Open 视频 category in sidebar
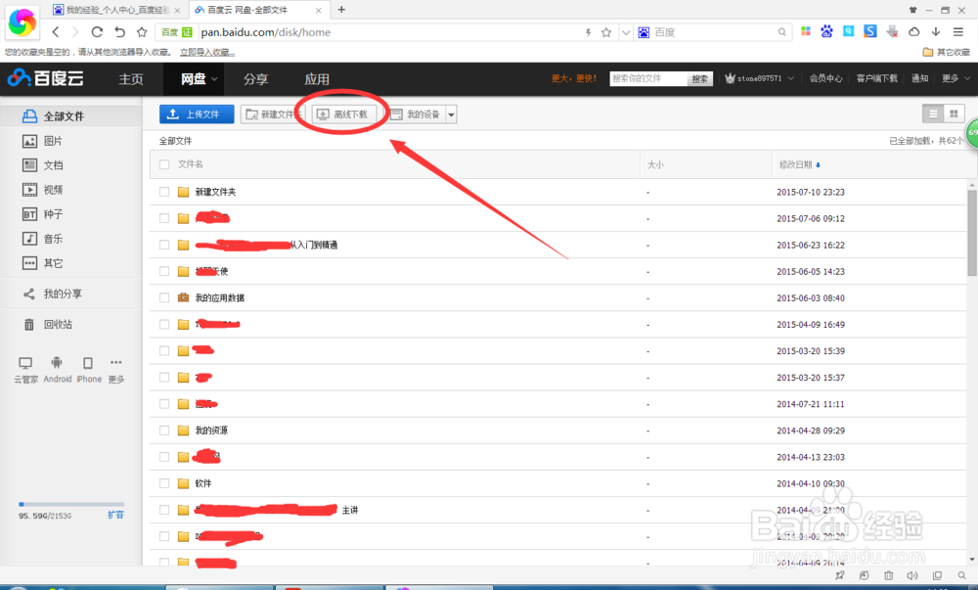The image size is (978, 590). click(42, 190)
